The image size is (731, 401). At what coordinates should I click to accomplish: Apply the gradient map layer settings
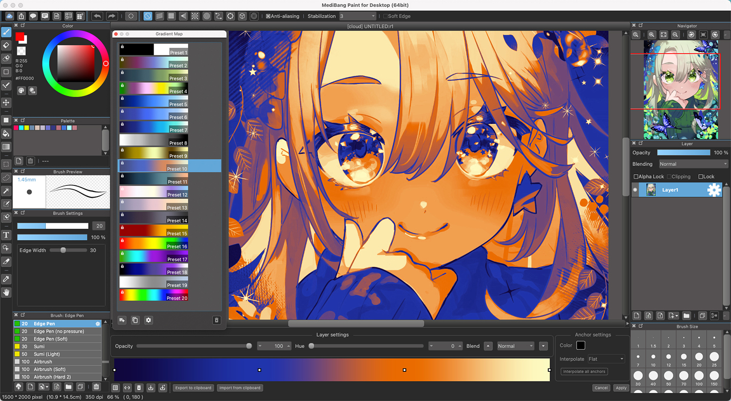621,388
